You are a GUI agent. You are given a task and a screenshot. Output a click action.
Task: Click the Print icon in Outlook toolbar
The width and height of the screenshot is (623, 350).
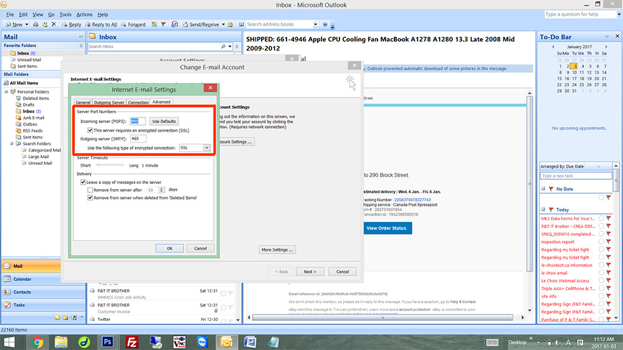point(36,25)
